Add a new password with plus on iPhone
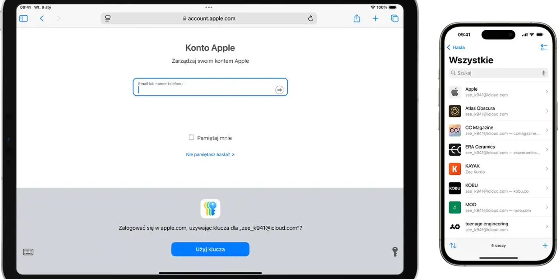This screenshot has height=279, width=559. [545, 245]
